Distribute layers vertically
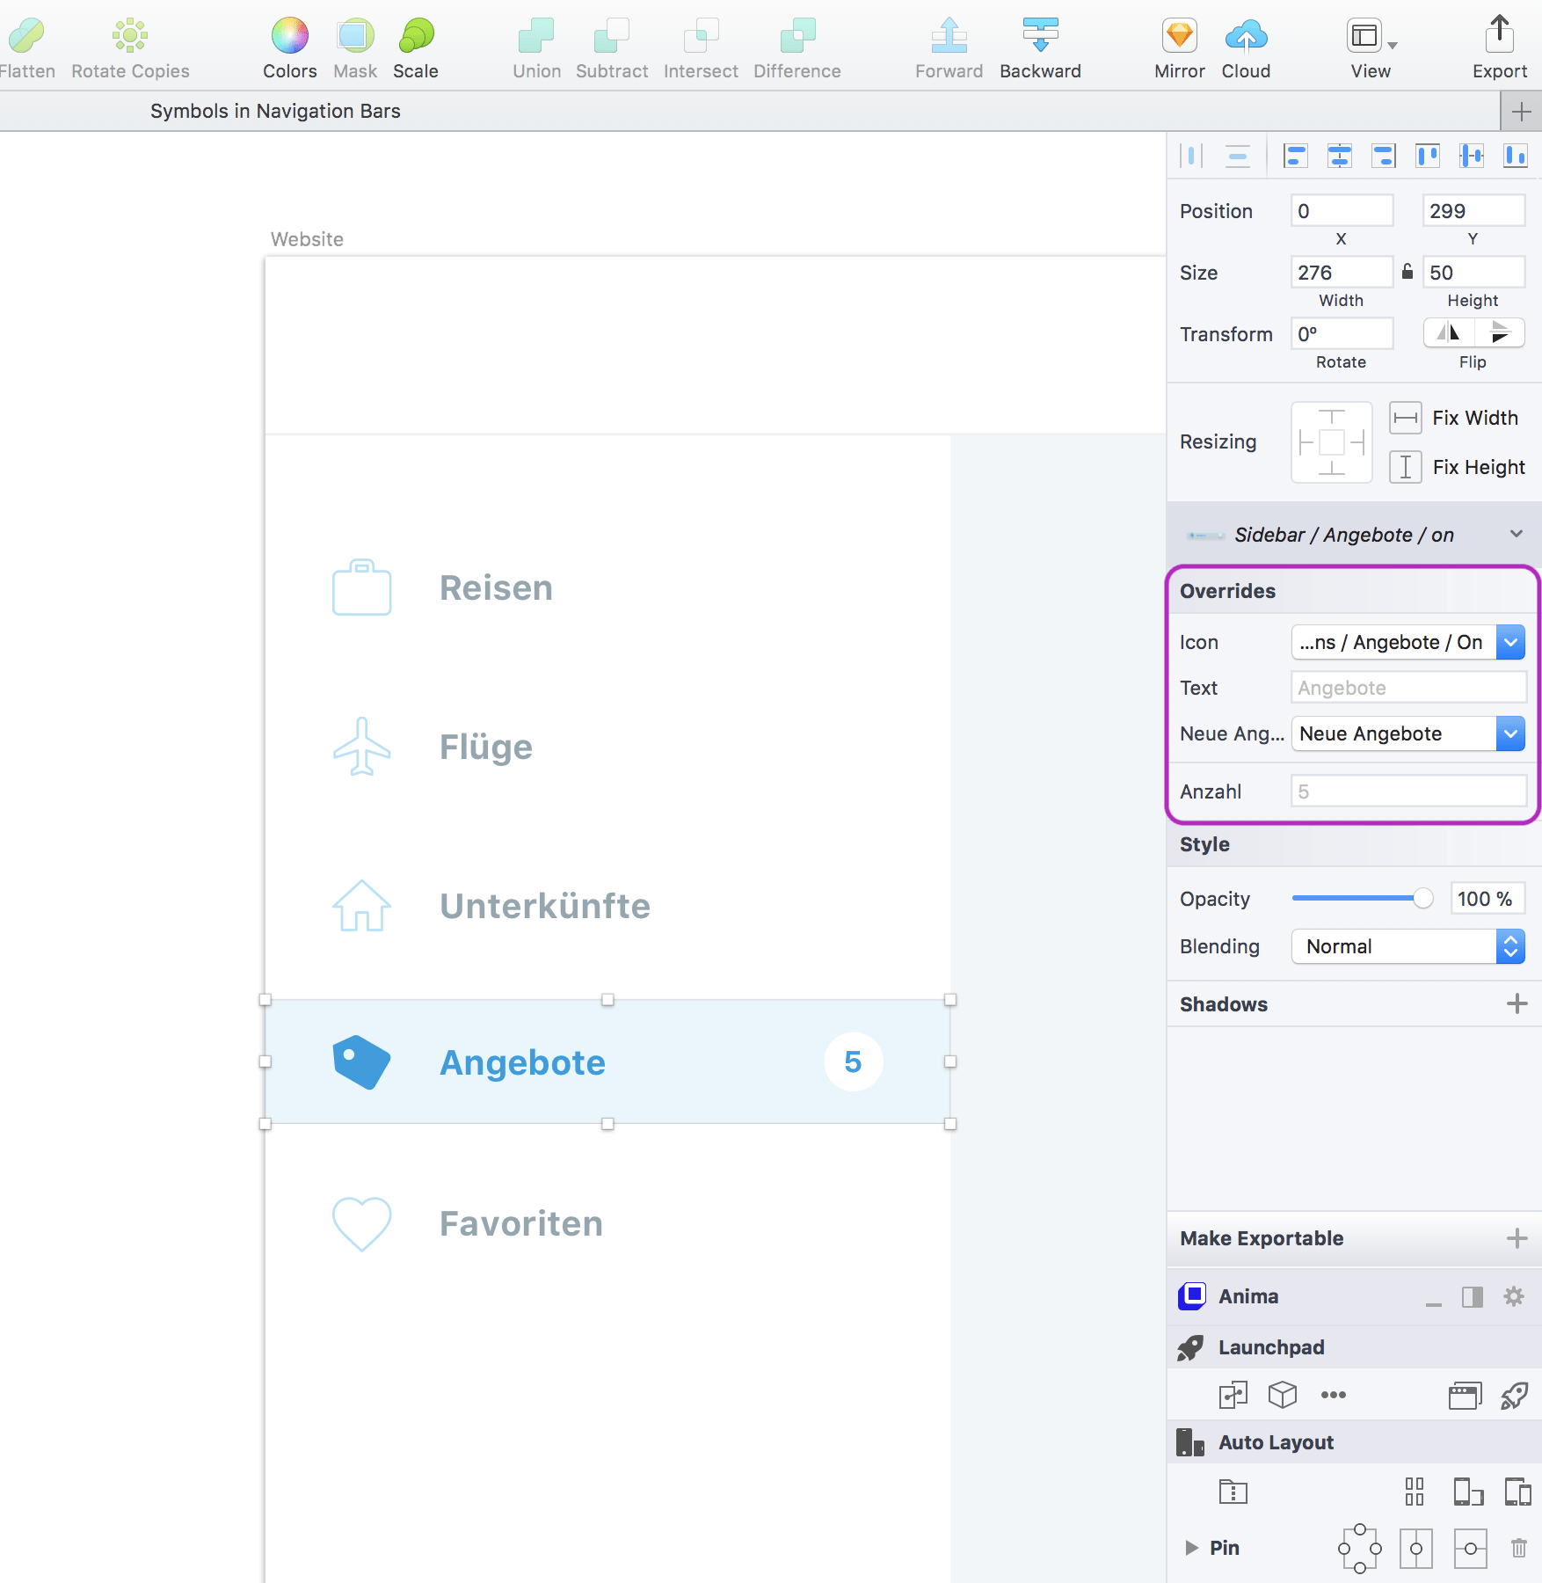Viewport: 1542px width, 1583px height. tap(1238, 157)
